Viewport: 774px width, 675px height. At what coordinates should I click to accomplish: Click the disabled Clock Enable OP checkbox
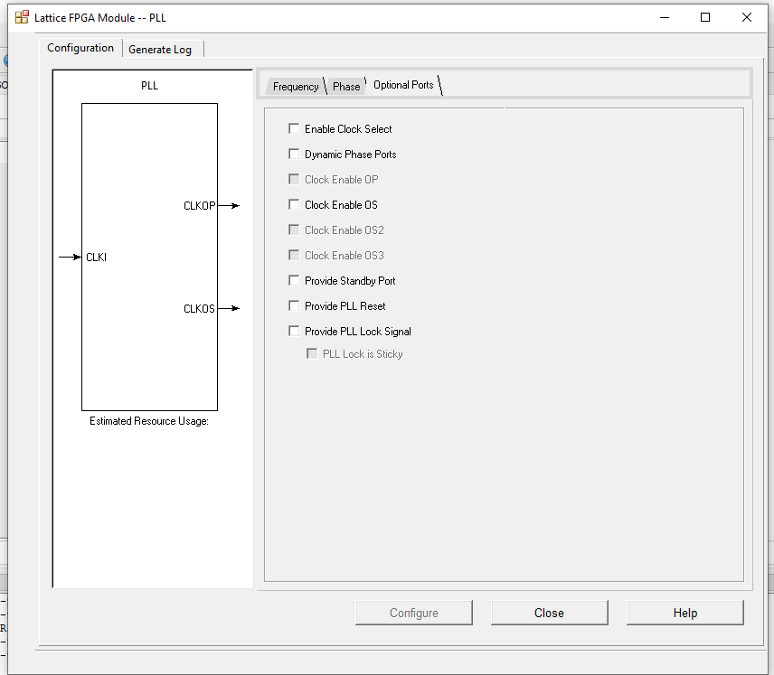(x=294, y=179)
